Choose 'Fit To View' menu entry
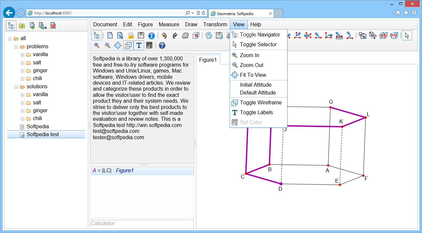This screenshot has height=233, width=422. click(x=259, y=75)
